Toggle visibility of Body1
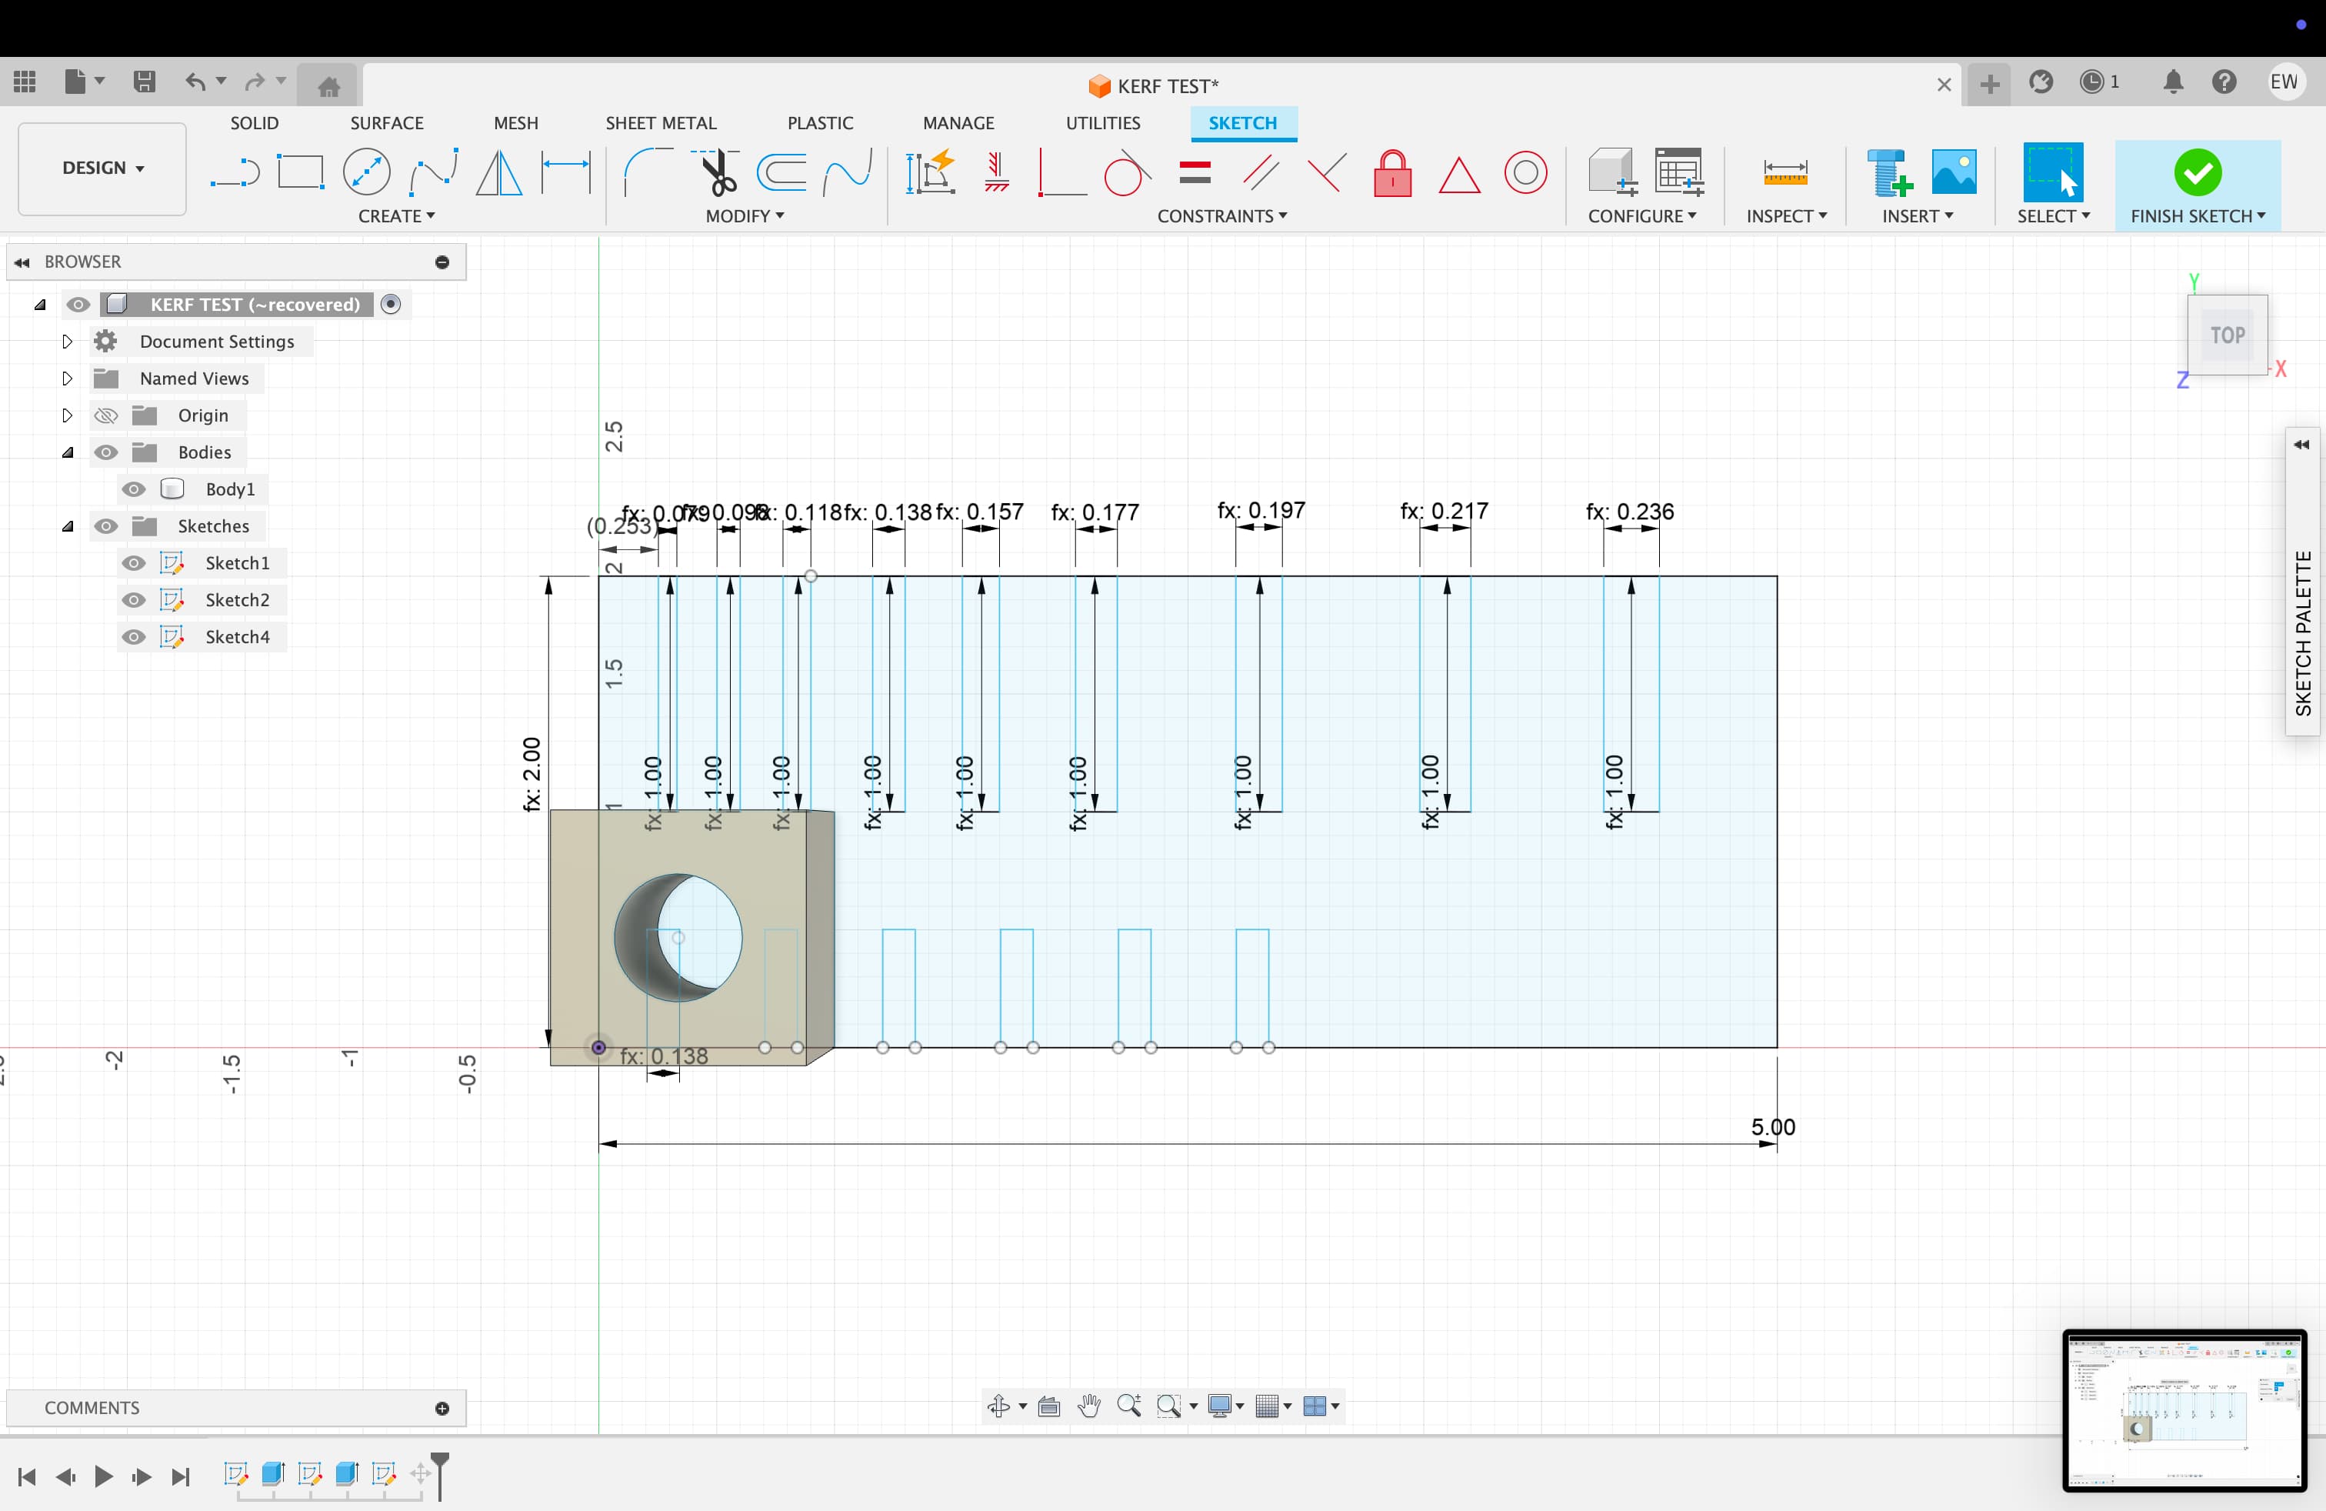This screenshot has width=2326, height=1511. [134, 489]
